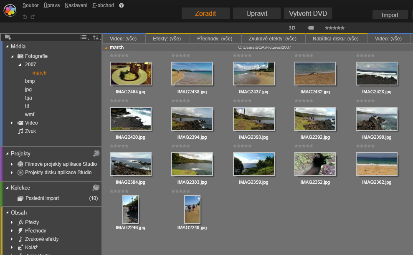This screenshot has width=413, height=255.
Task: Select the tga folder in tree
Action: (28, 98)
